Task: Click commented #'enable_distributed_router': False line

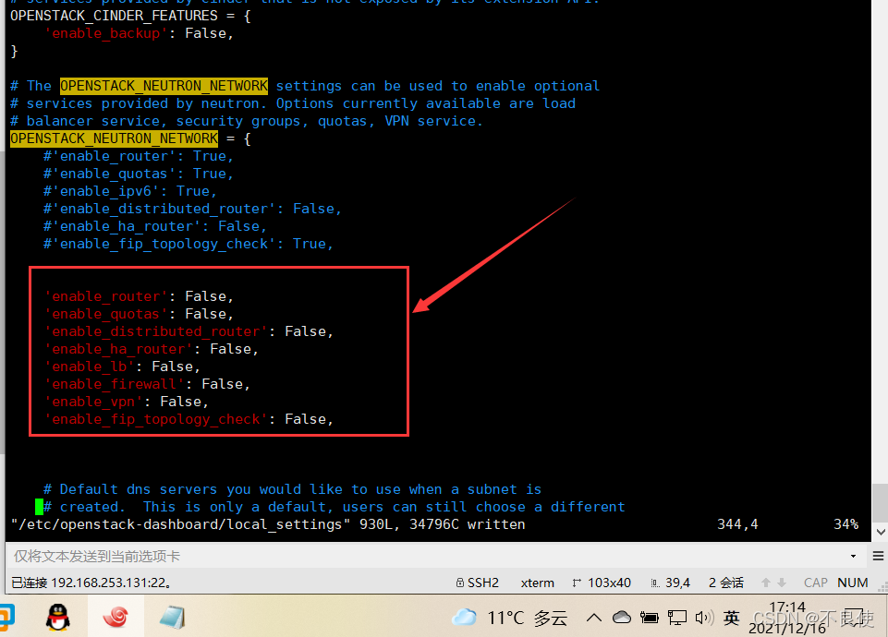Action: pyautogui.click(x=192, y=209)
